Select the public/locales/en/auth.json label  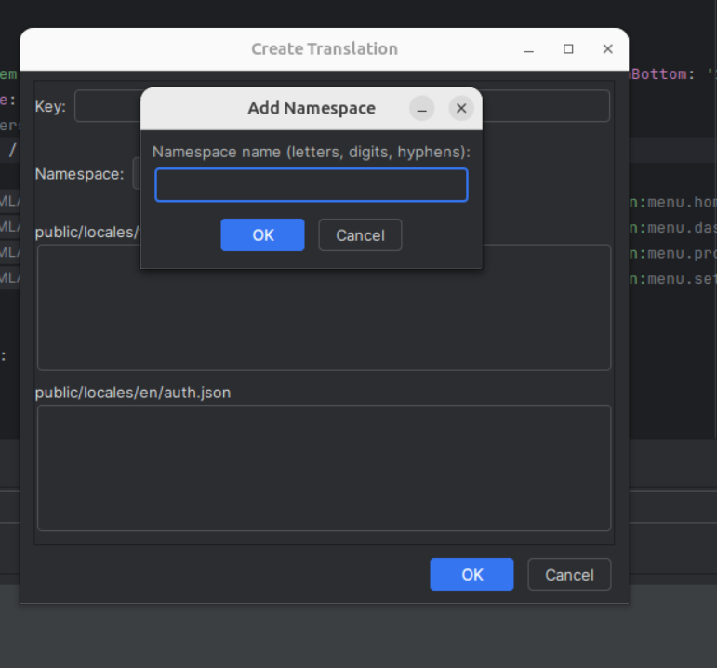click(x=133, y=393)
